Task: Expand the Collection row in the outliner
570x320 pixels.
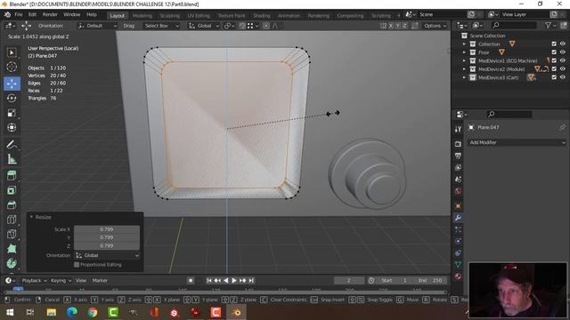Action: (464, 44)
